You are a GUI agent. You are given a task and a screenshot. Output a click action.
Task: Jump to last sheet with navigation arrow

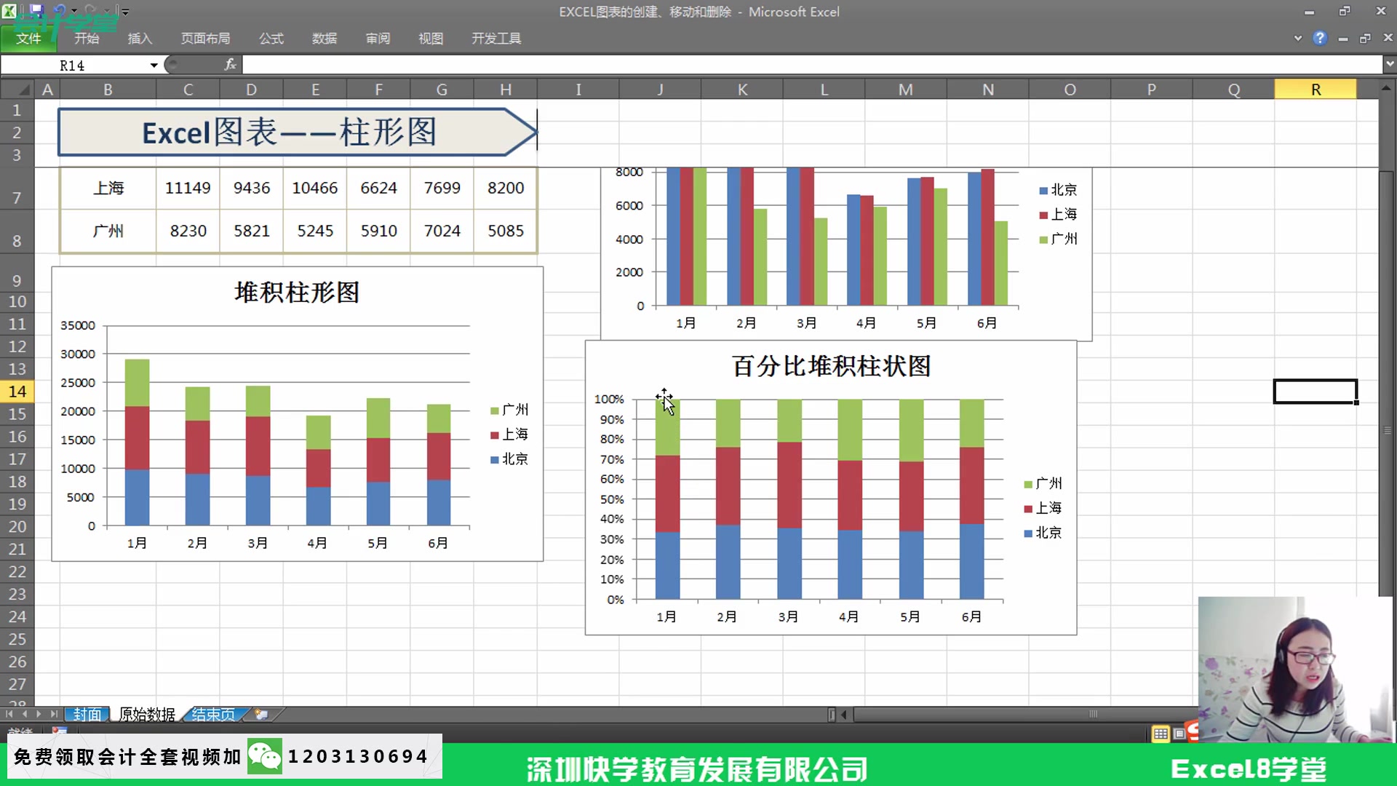point(53,715)
